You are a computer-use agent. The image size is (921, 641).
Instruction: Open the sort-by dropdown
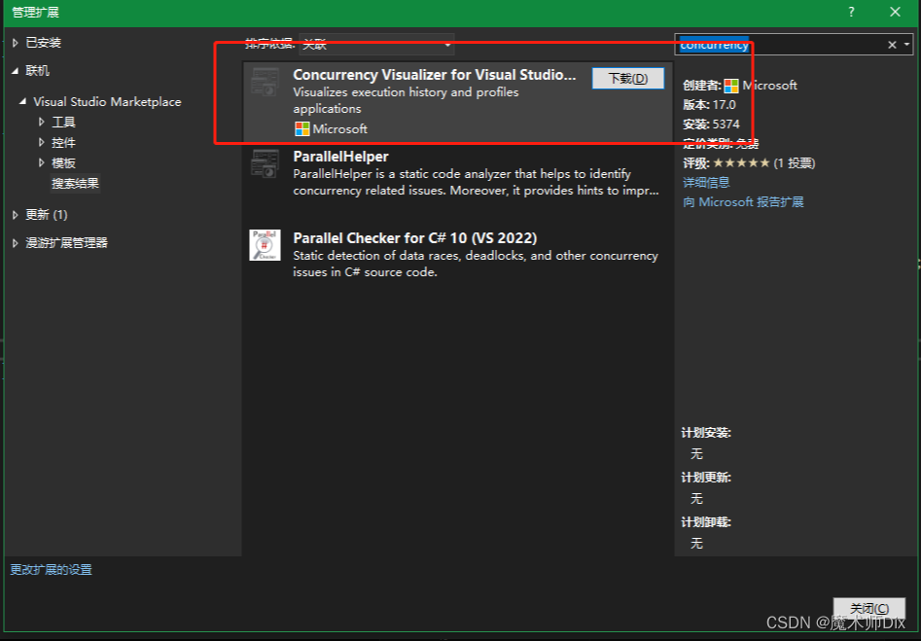click(376, 45)
